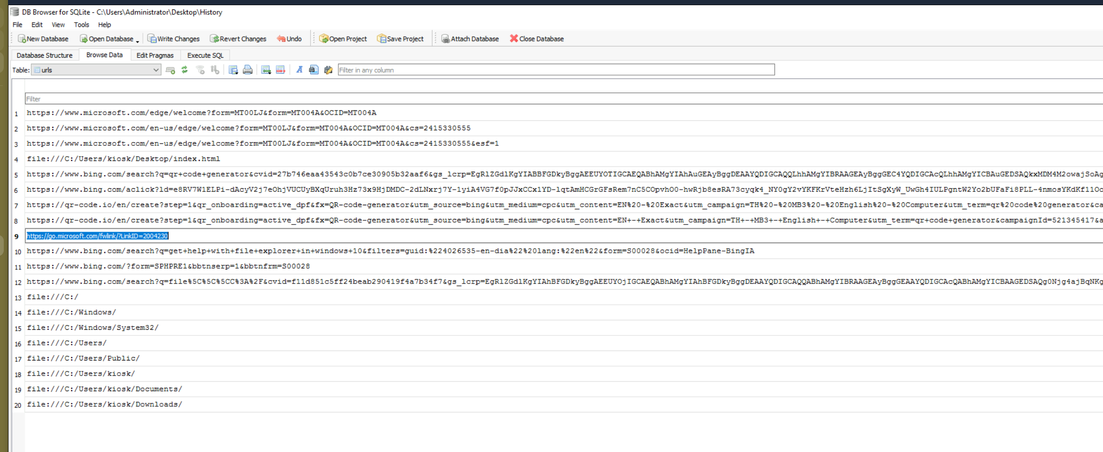The width and height of the screenshot is (1103, 452).
Task: Select the file:///C:/Users/kiosk/Documents/ cell
Action: pyautogui.click(x=564, y=389)
